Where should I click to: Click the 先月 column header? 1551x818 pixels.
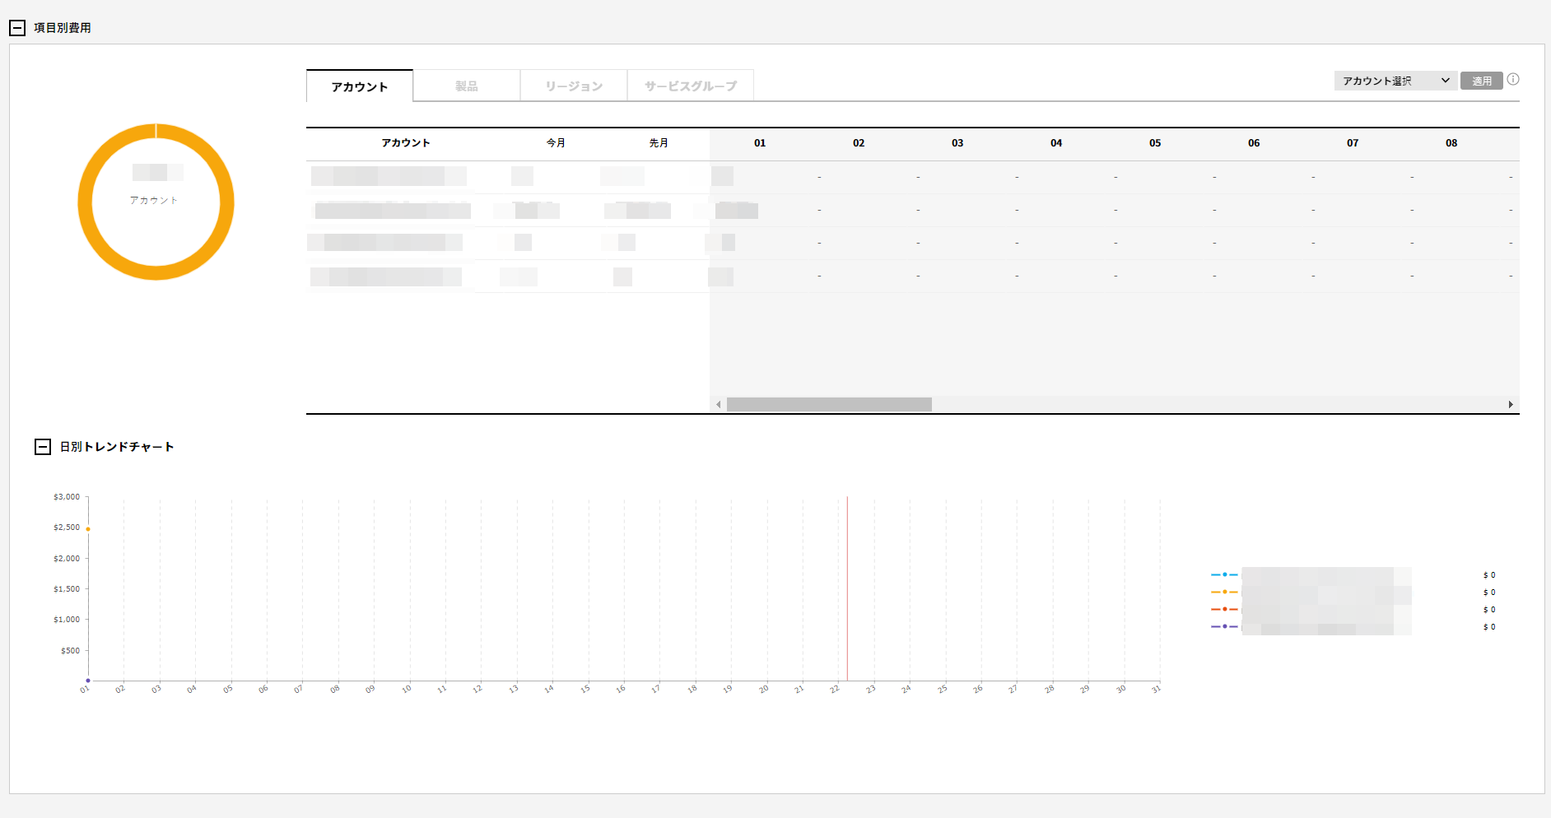[x=659, y=143]
